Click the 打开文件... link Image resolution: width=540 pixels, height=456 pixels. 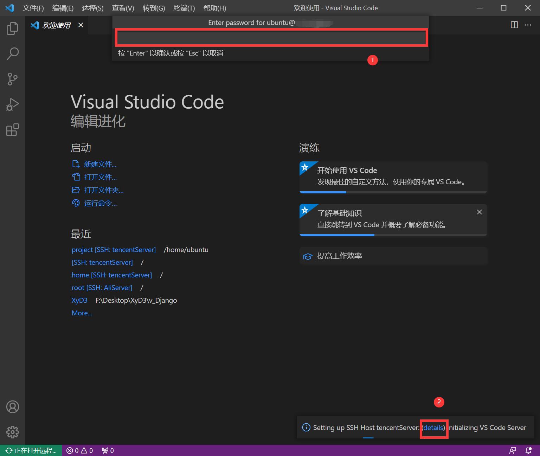pyautogui.click(x=101, y=177)
